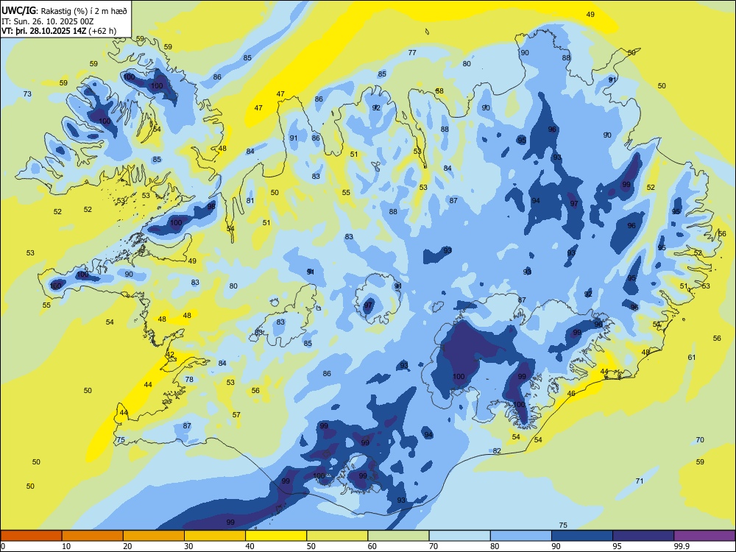Select the medium blue 80–90 legend swatch

[521, 536]
